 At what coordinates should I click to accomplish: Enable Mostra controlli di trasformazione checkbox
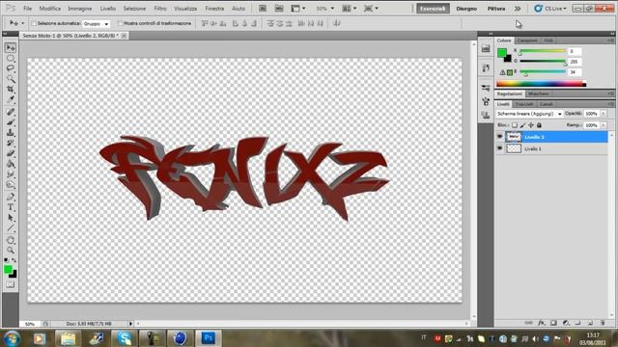[x=121, y=23]
